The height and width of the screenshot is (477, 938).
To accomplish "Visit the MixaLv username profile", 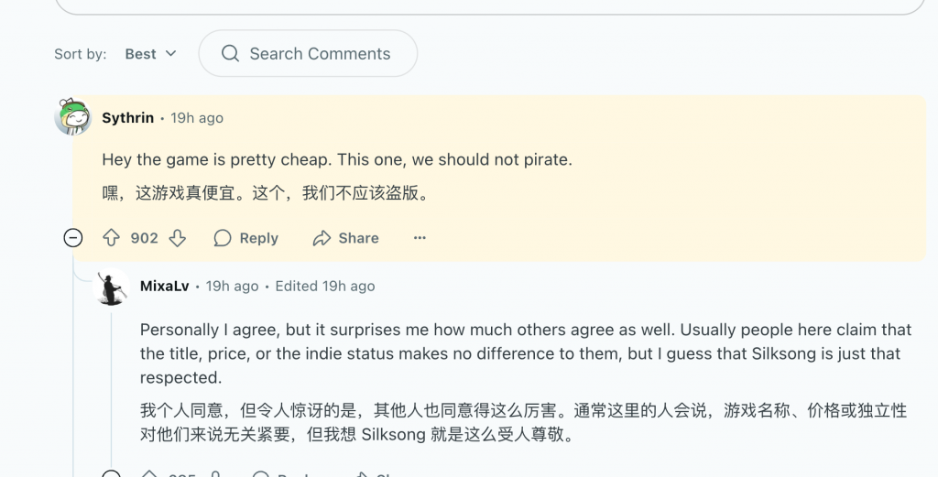I will pos(165,287).
